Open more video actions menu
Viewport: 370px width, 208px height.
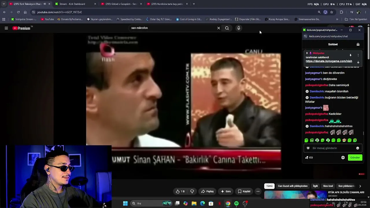tap(258, 191)
